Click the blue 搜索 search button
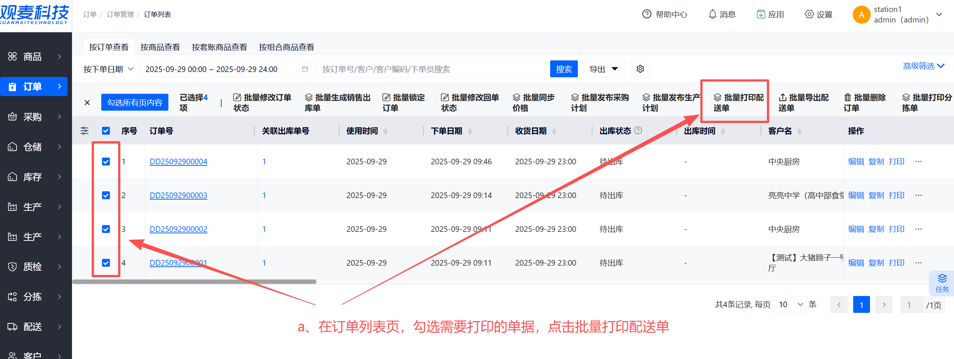Viewport: 954px width, 359px height. [564, 69]
